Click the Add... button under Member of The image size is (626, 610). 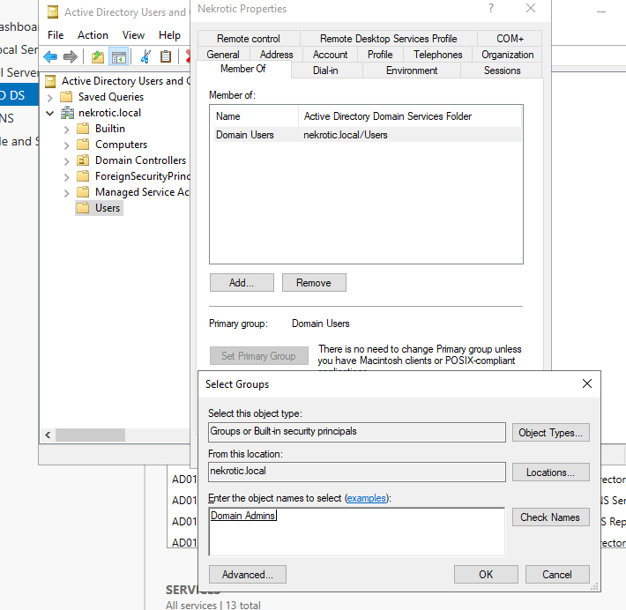tap(242, 283)
